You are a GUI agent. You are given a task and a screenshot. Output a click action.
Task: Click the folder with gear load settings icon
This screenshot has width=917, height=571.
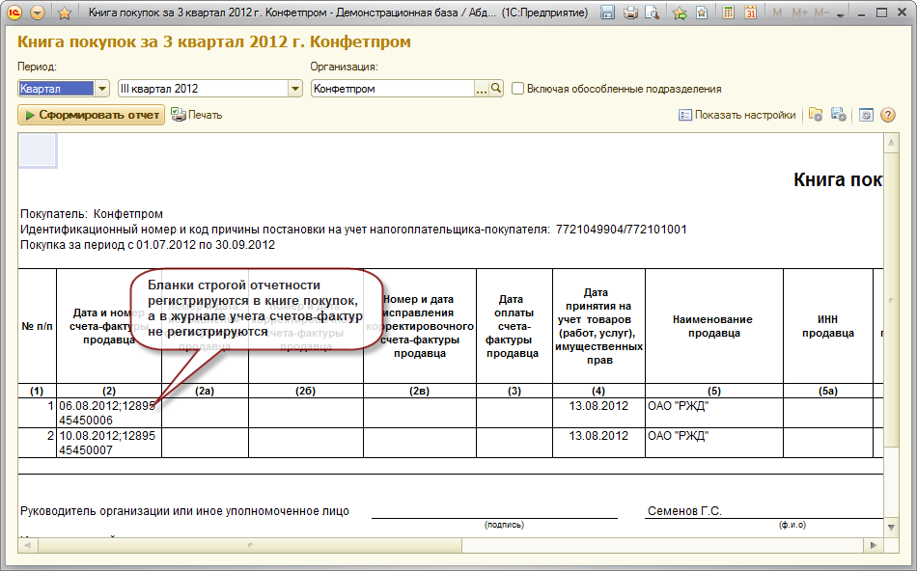click(816, 115)
